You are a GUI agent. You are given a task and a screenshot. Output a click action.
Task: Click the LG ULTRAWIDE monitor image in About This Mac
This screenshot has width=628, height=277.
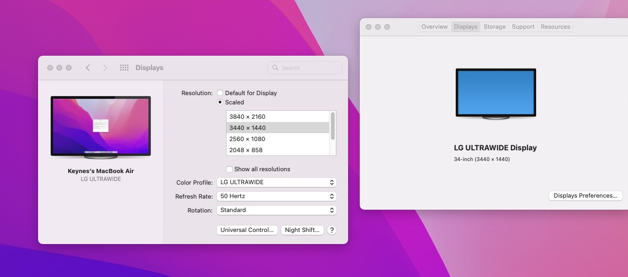tap(496, 94)
